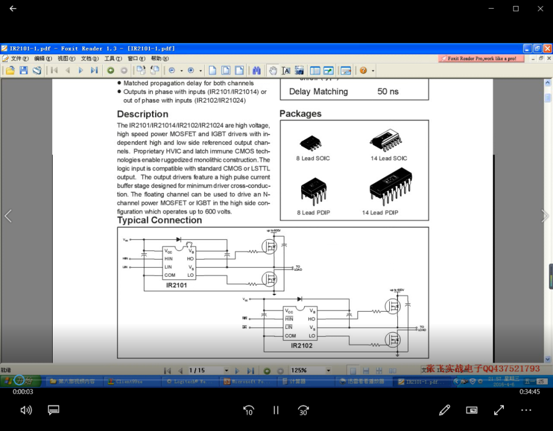Toggle the navigation panel icon
The height and width of the screenshot is (431, 553).
tap(315, 71)
